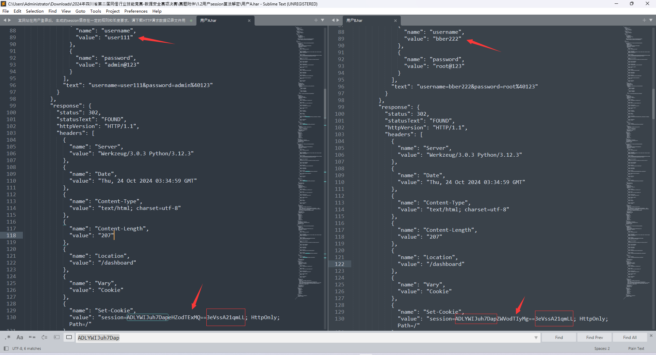This screenshot has height=355, width=656.
Task: Click the Werkzeug server value in left pane
Action: pos(146,154)
